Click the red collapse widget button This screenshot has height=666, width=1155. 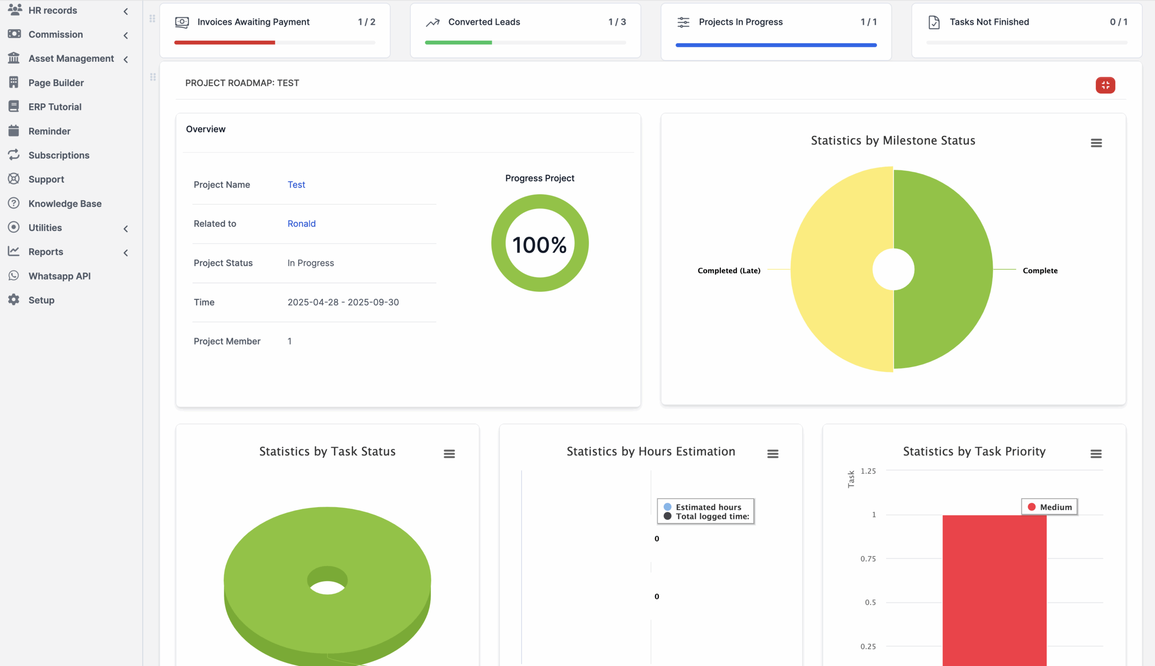click(1104, 85)
